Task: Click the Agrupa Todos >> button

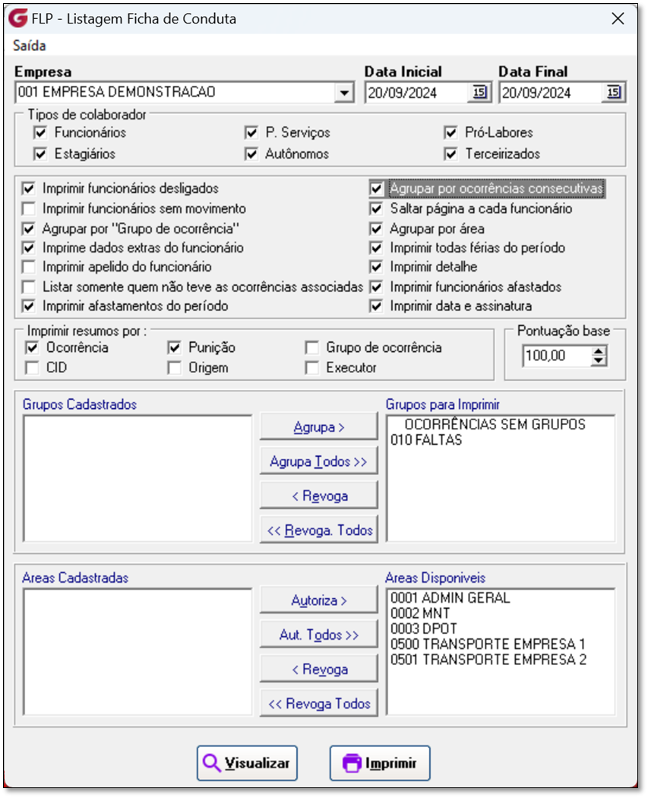Action: (x=319, y=461)
